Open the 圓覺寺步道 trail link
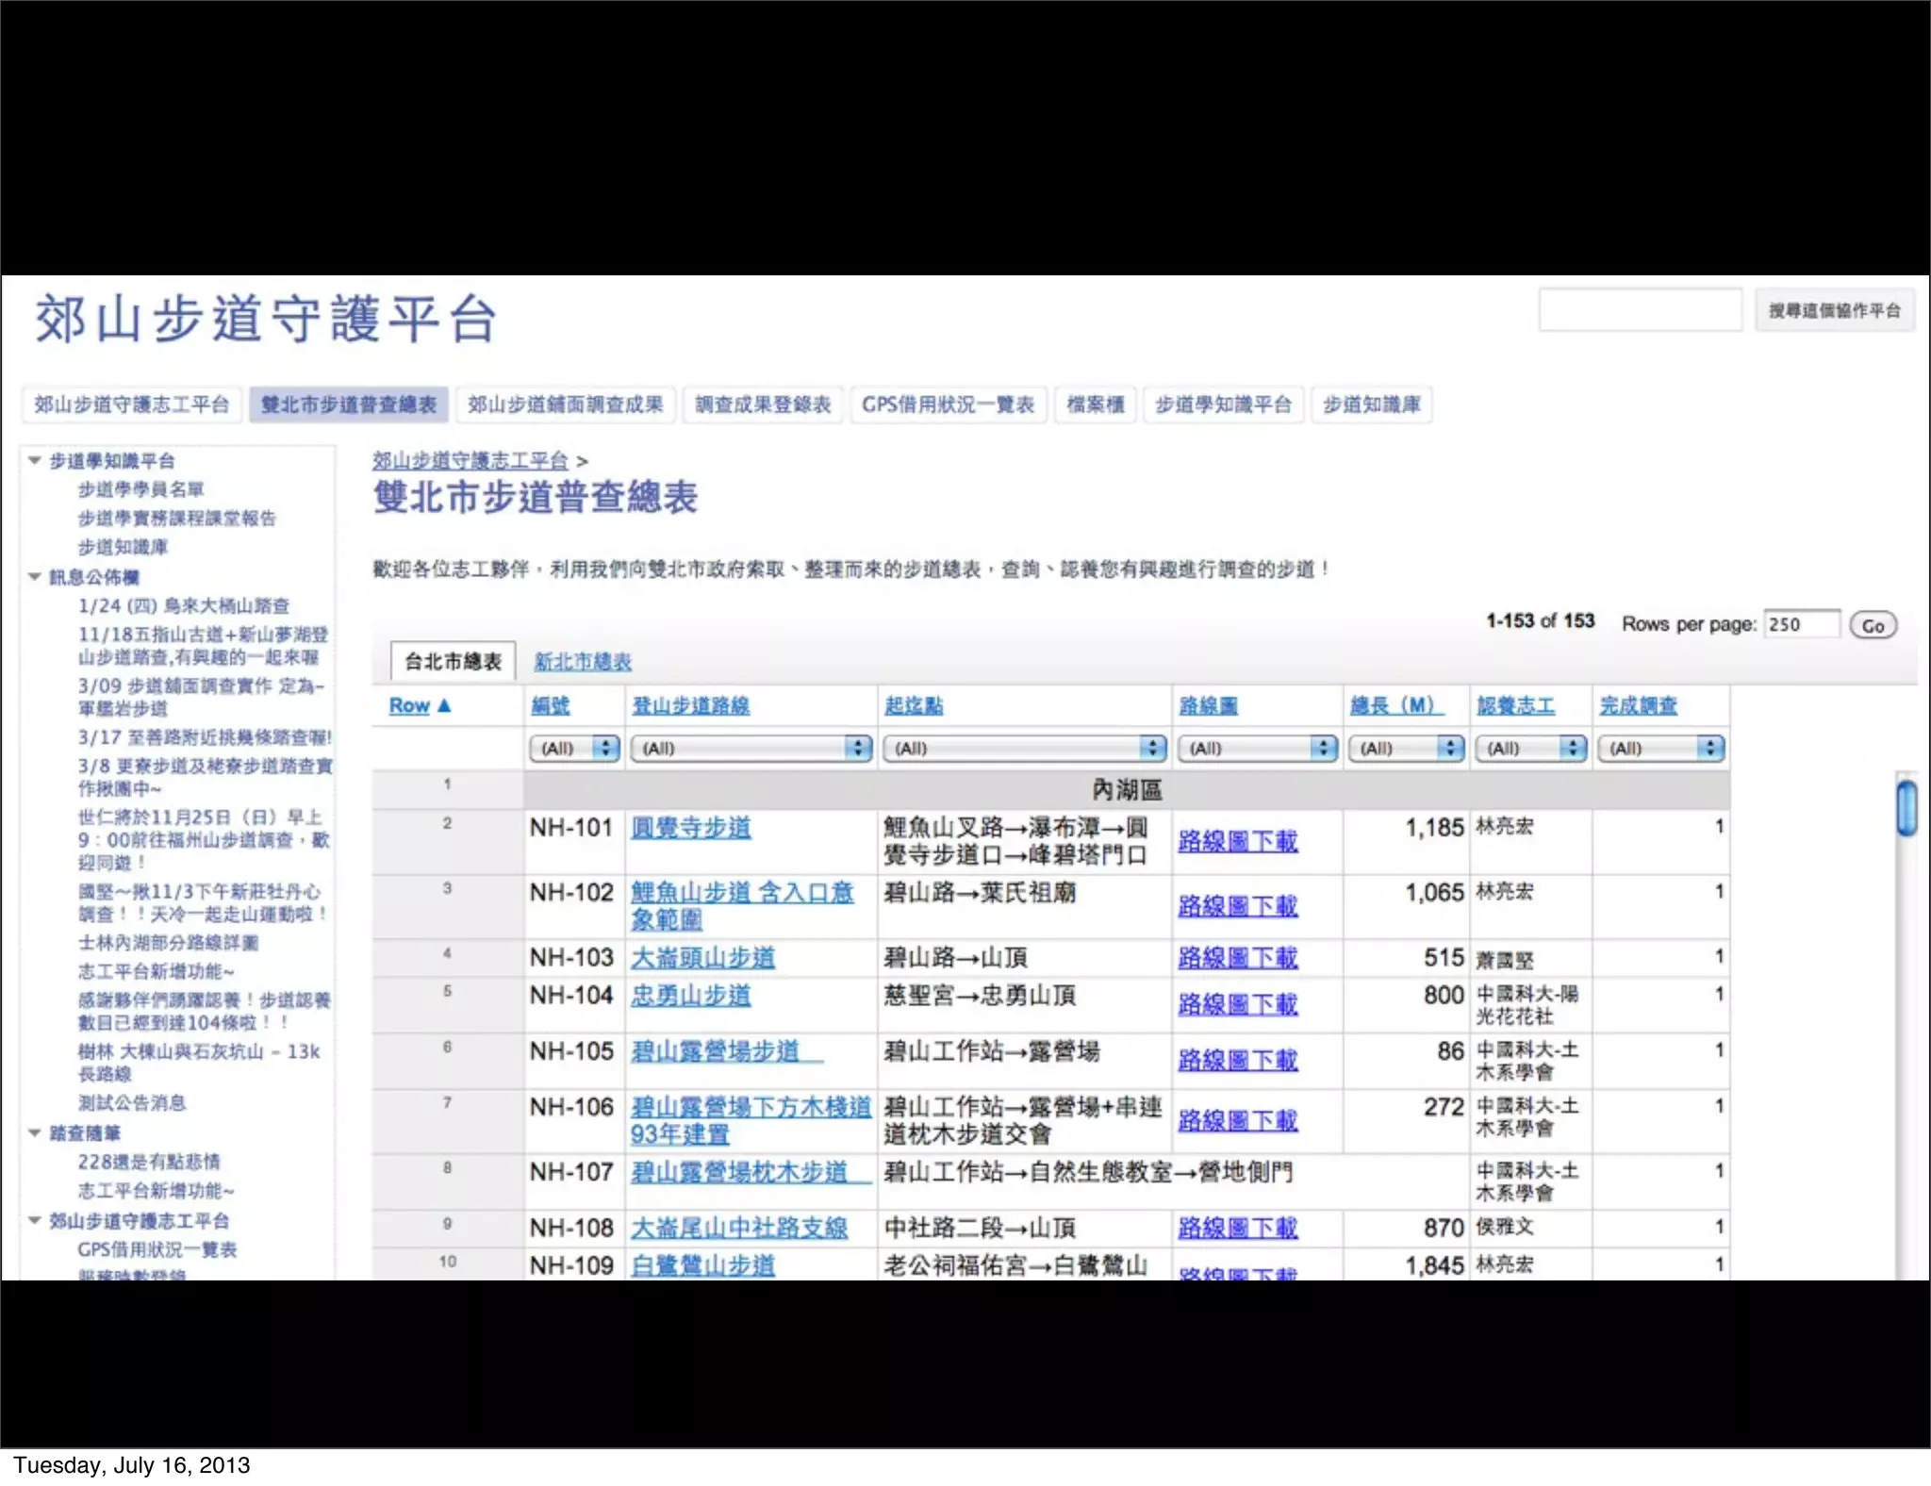This screenshot has height=1486, width=1931. 690,828
